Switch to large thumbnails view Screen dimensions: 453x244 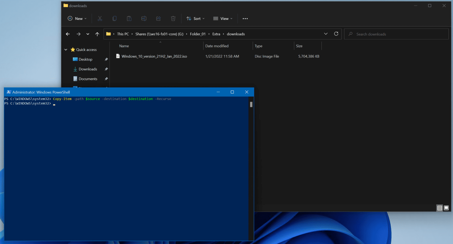click(x=447, y=208)
